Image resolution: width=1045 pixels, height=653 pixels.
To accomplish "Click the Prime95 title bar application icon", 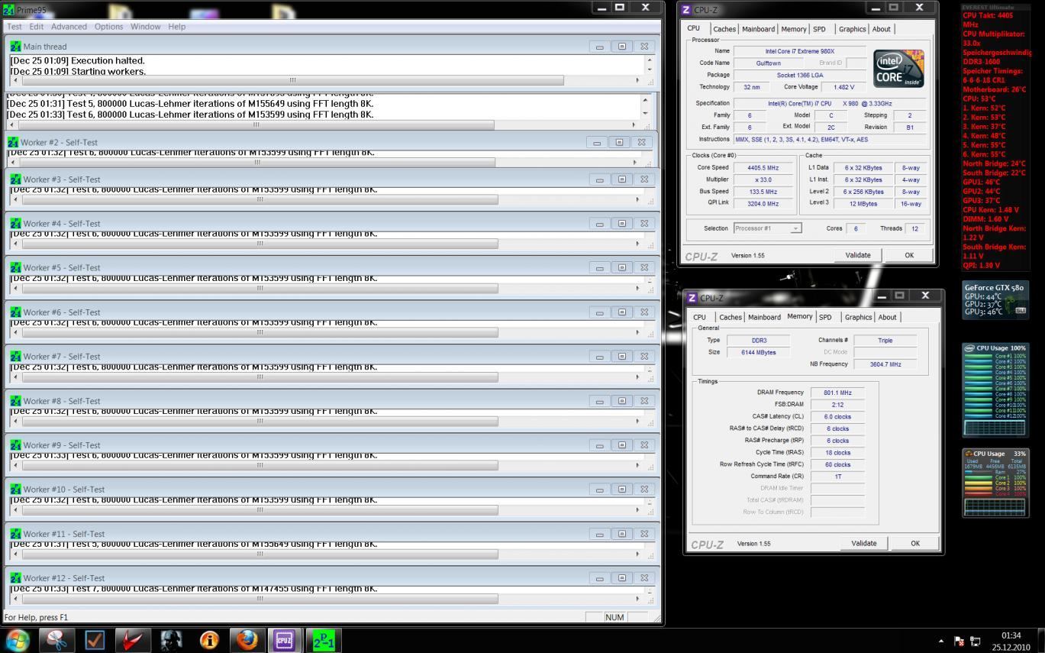I will point(9,10).
